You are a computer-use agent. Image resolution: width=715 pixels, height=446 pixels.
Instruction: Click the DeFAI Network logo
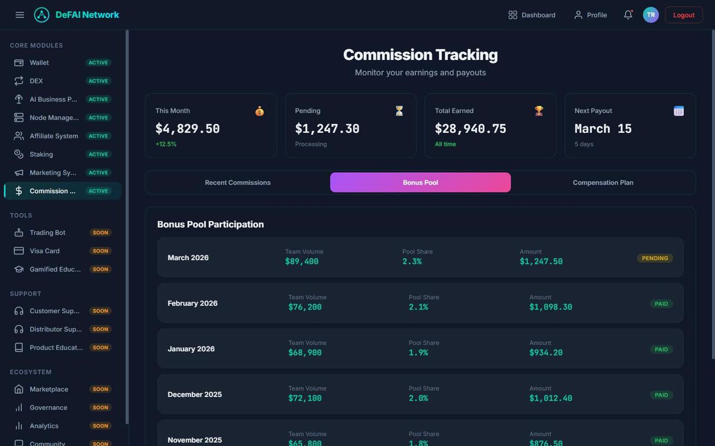[77, 14]
